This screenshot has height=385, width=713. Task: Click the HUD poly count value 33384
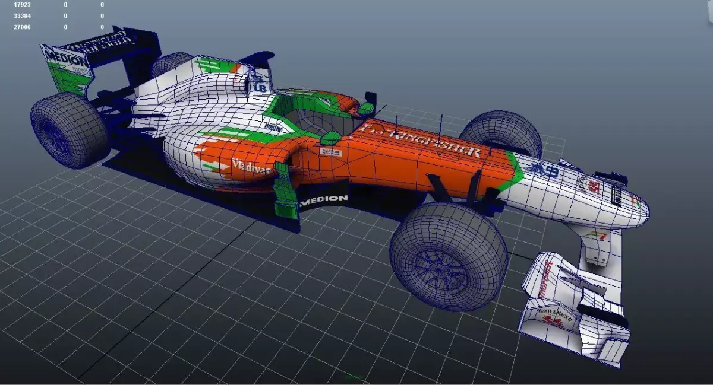coord(22,16)
